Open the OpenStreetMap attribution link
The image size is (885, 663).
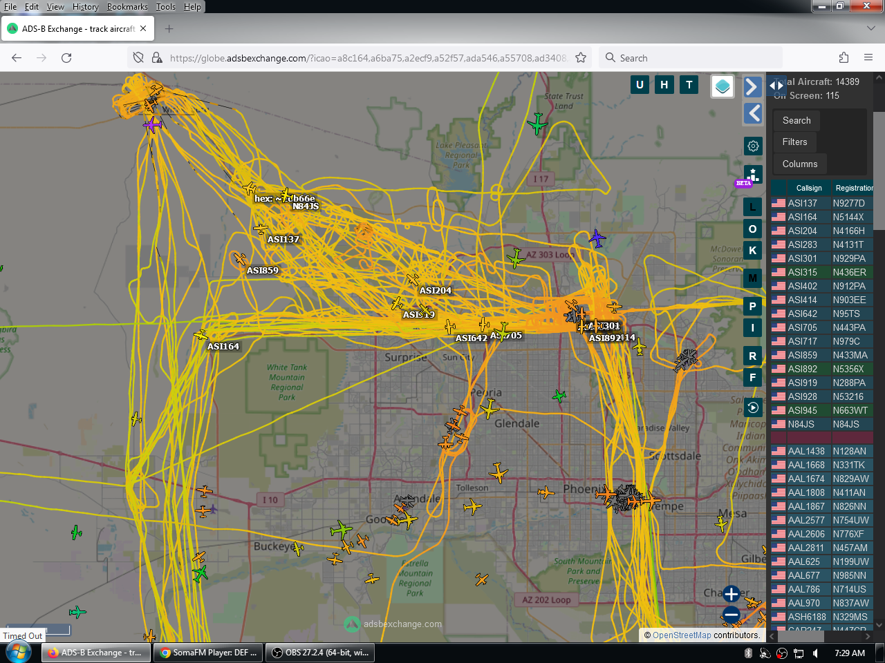click(682, 635)
